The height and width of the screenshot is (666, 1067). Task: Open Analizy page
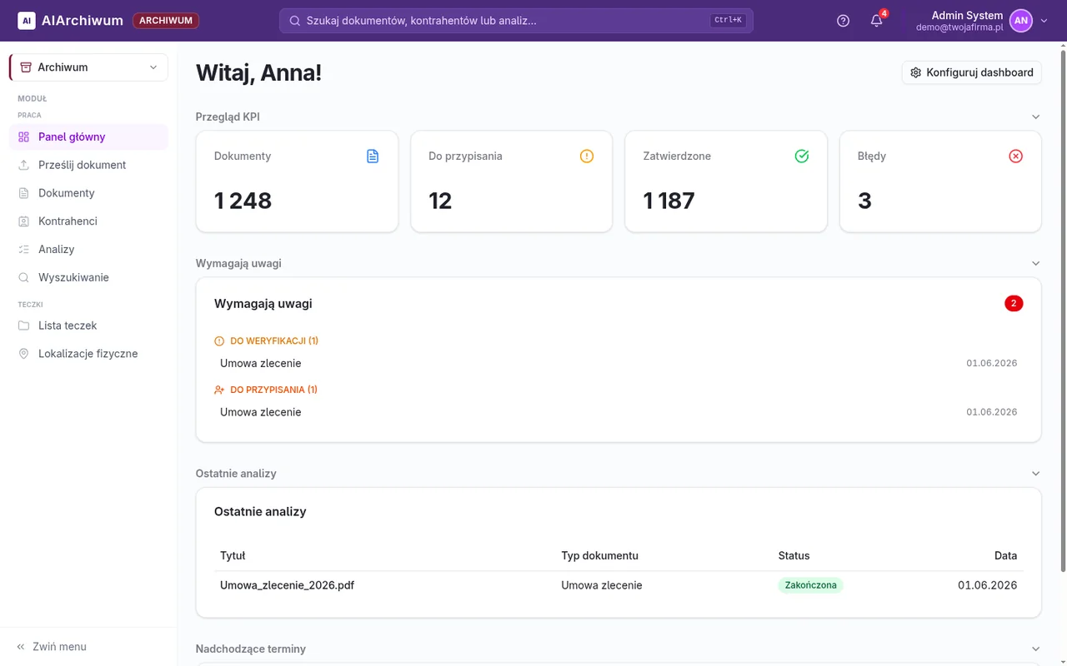coord(88,250)
